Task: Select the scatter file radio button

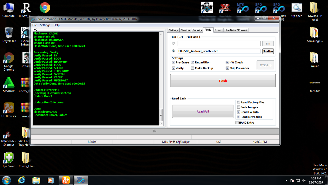Action: coord(174,51)
